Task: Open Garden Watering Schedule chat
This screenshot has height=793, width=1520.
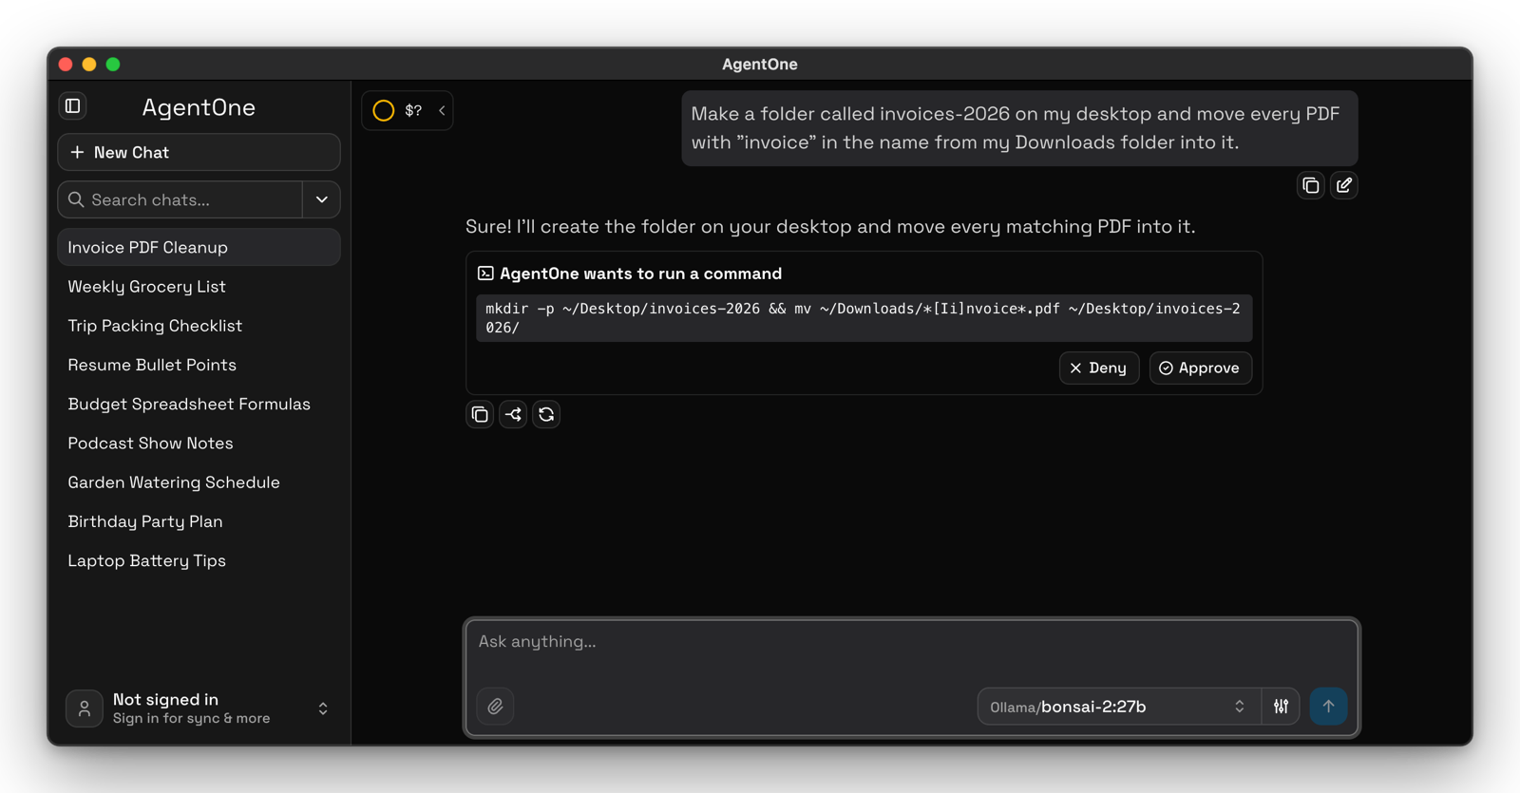Action: [x=199, y=482]
